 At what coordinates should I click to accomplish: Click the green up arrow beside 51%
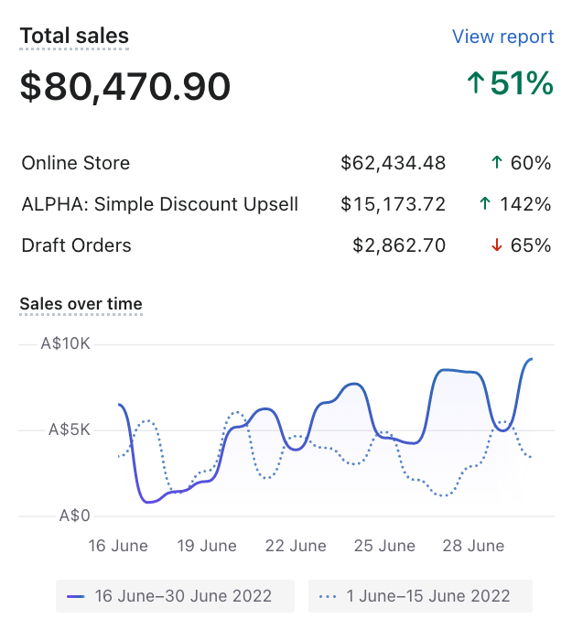475,84
